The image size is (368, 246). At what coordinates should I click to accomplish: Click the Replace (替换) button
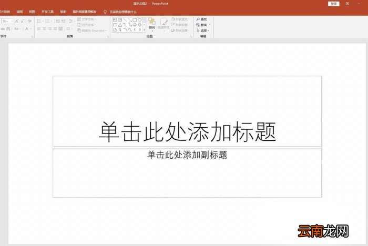203,25
